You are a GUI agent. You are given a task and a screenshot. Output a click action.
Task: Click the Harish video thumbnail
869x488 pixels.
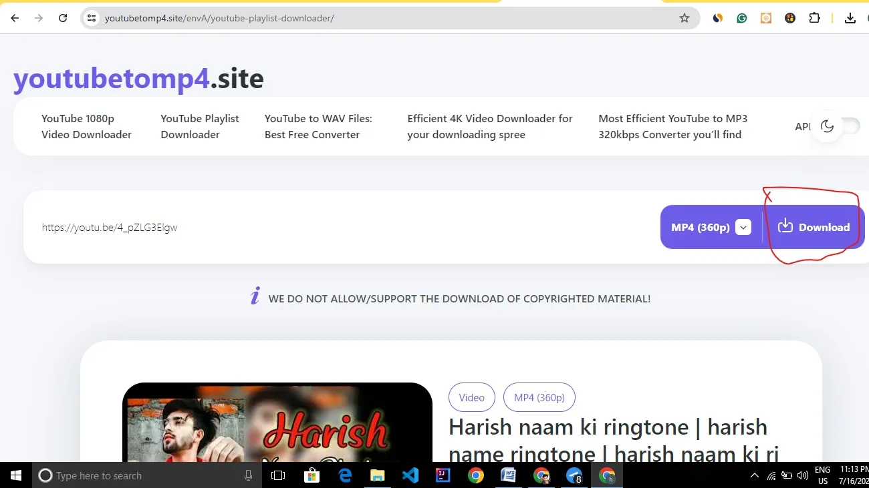point(277,423)
